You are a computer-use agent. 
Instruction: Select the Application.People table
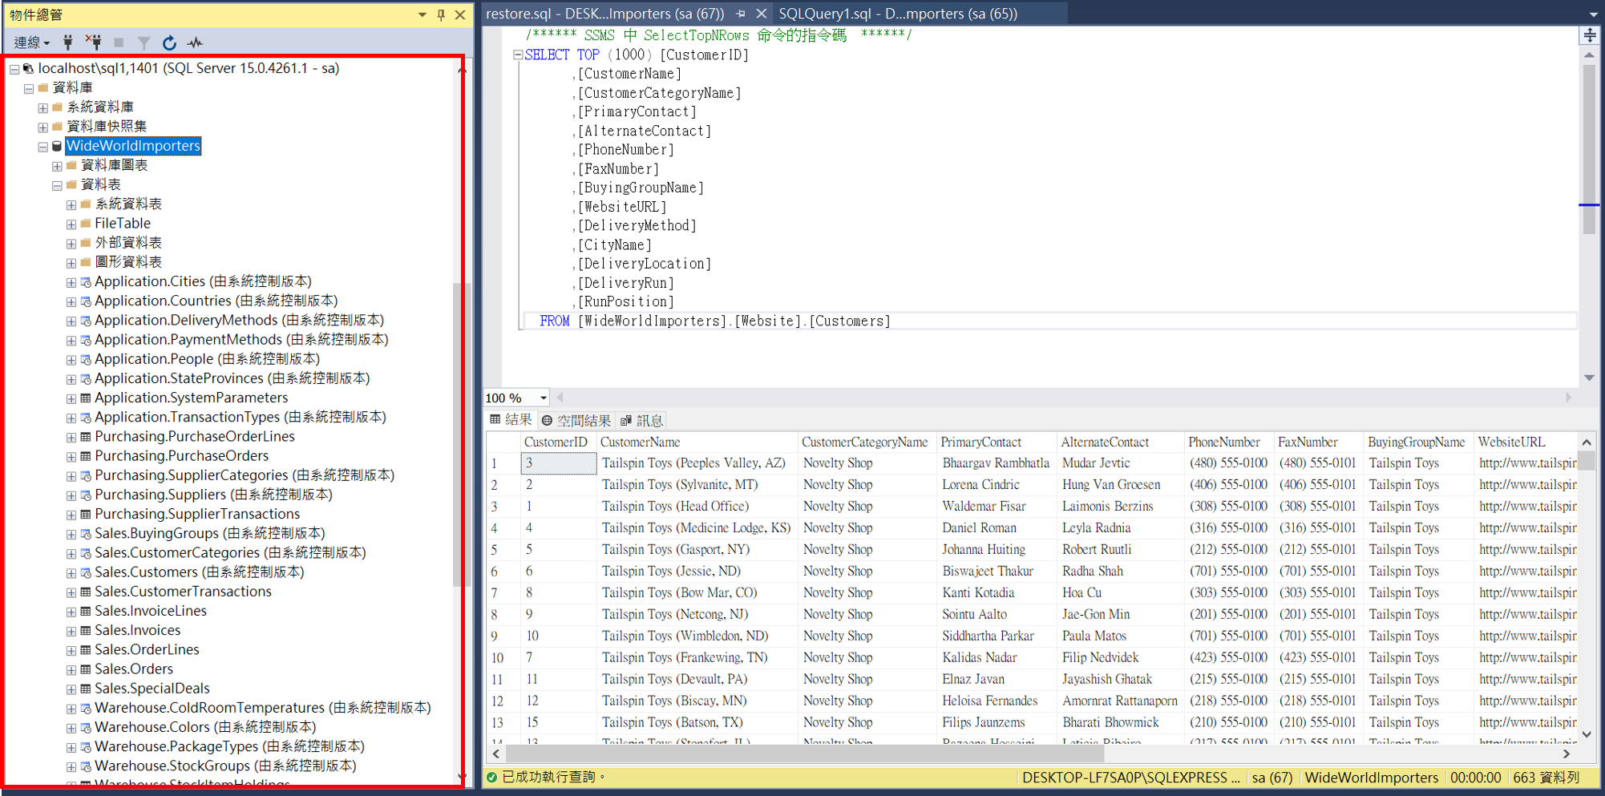153,359
